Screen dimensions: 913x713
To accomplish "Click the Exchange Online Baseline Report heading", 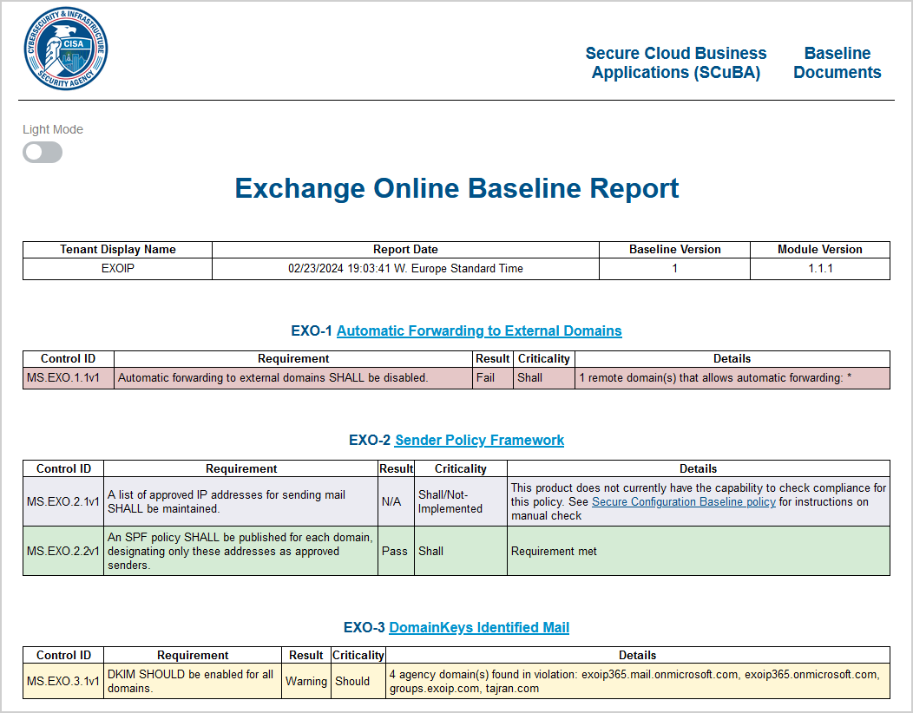I will [456, 188].
